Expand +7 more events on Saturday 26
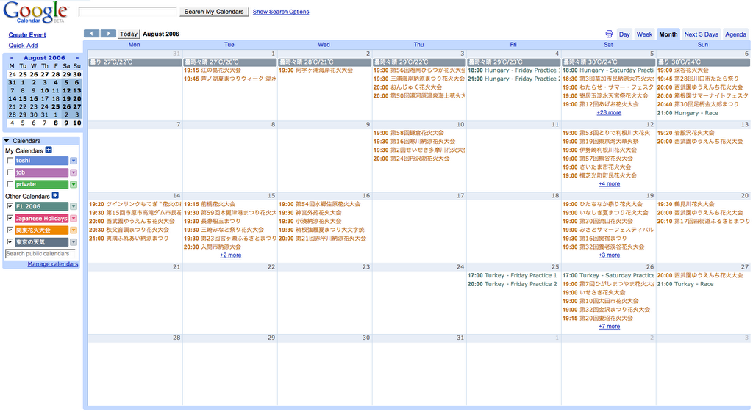The image size is (753, 411). tap(609, 326)
